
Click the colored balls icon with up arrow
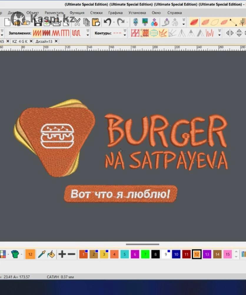(x=154, y=22)
